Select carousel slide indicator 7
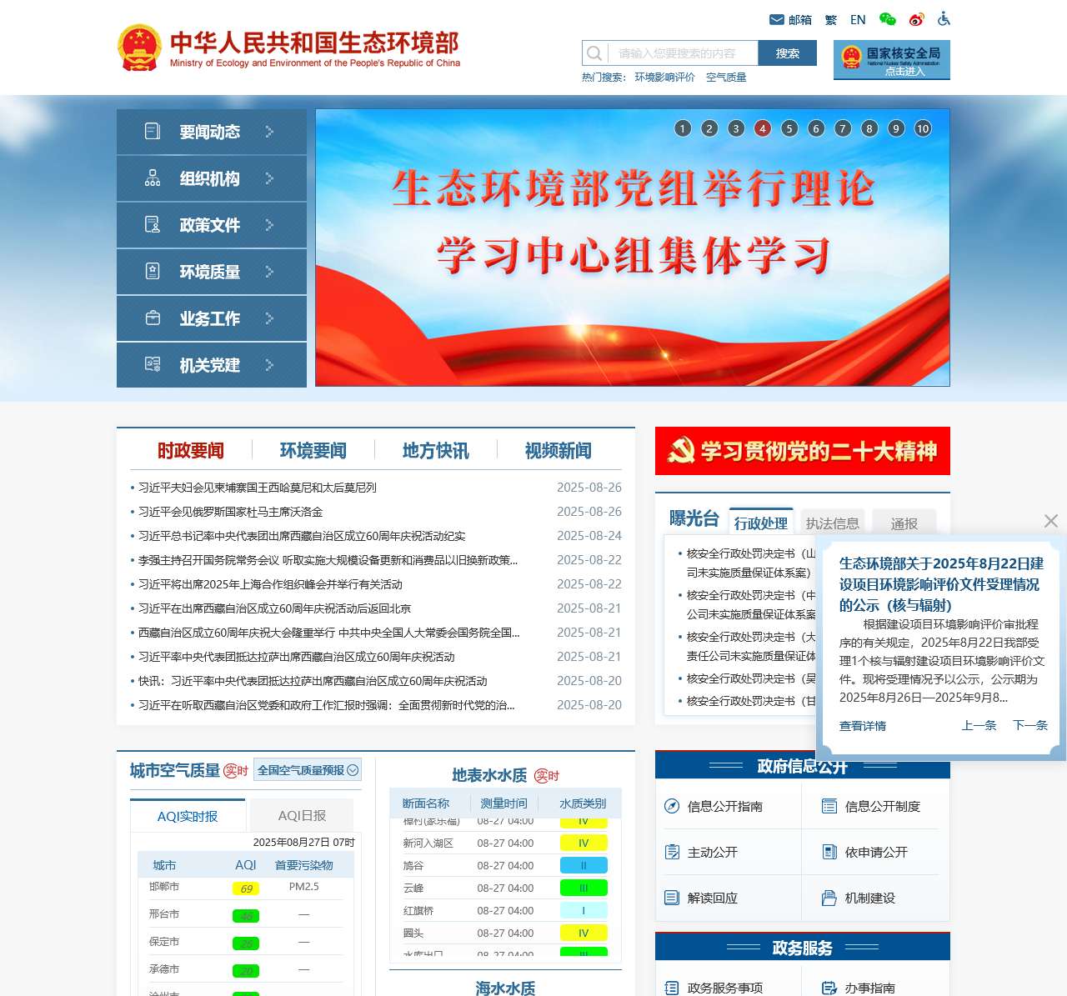Screen dimensions: 1067x996 pos(843,128)
